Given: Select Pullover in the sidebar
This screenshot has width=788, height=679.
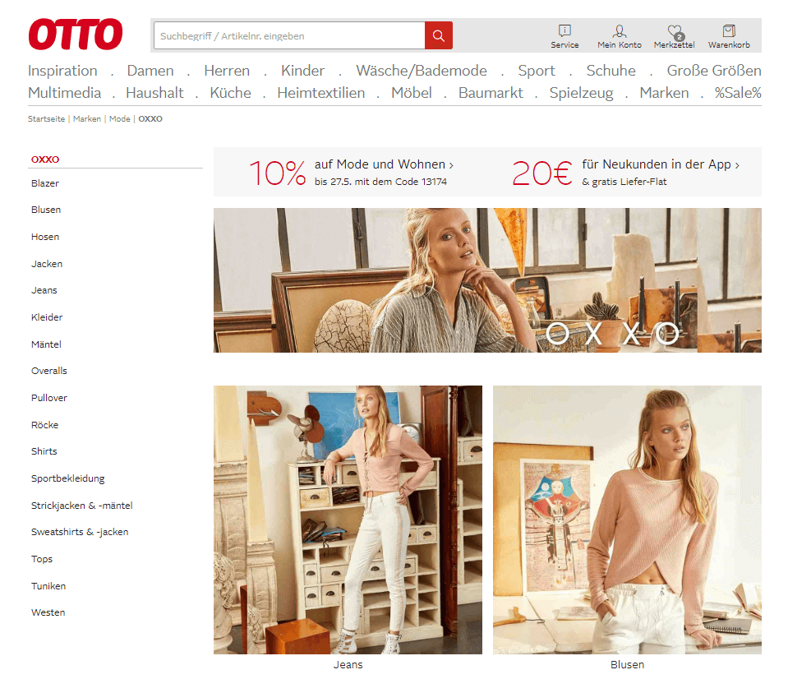Looking at the screenshot, I should [x=48, y=398].
